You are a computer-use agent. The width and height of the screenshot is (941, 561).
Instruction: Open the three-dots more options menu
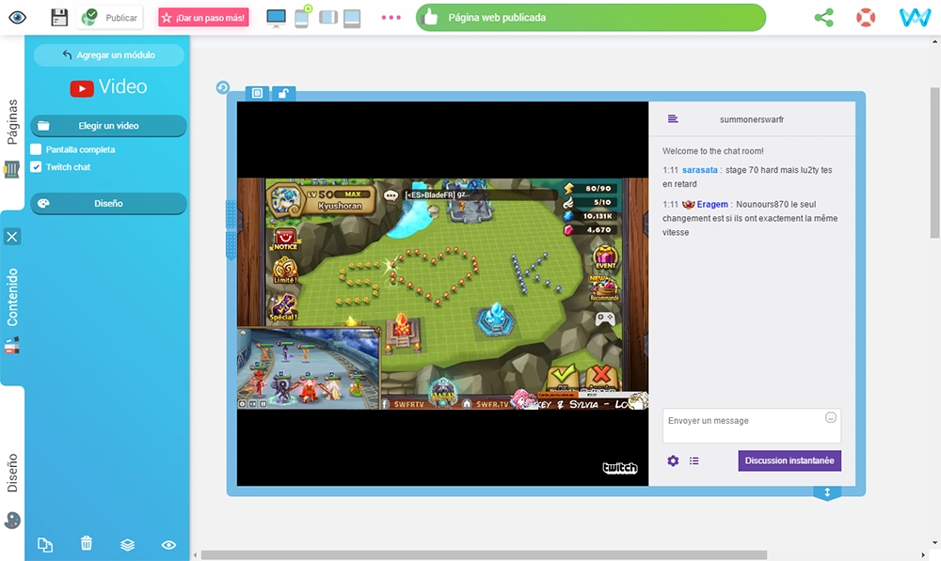tap(391, 17)
